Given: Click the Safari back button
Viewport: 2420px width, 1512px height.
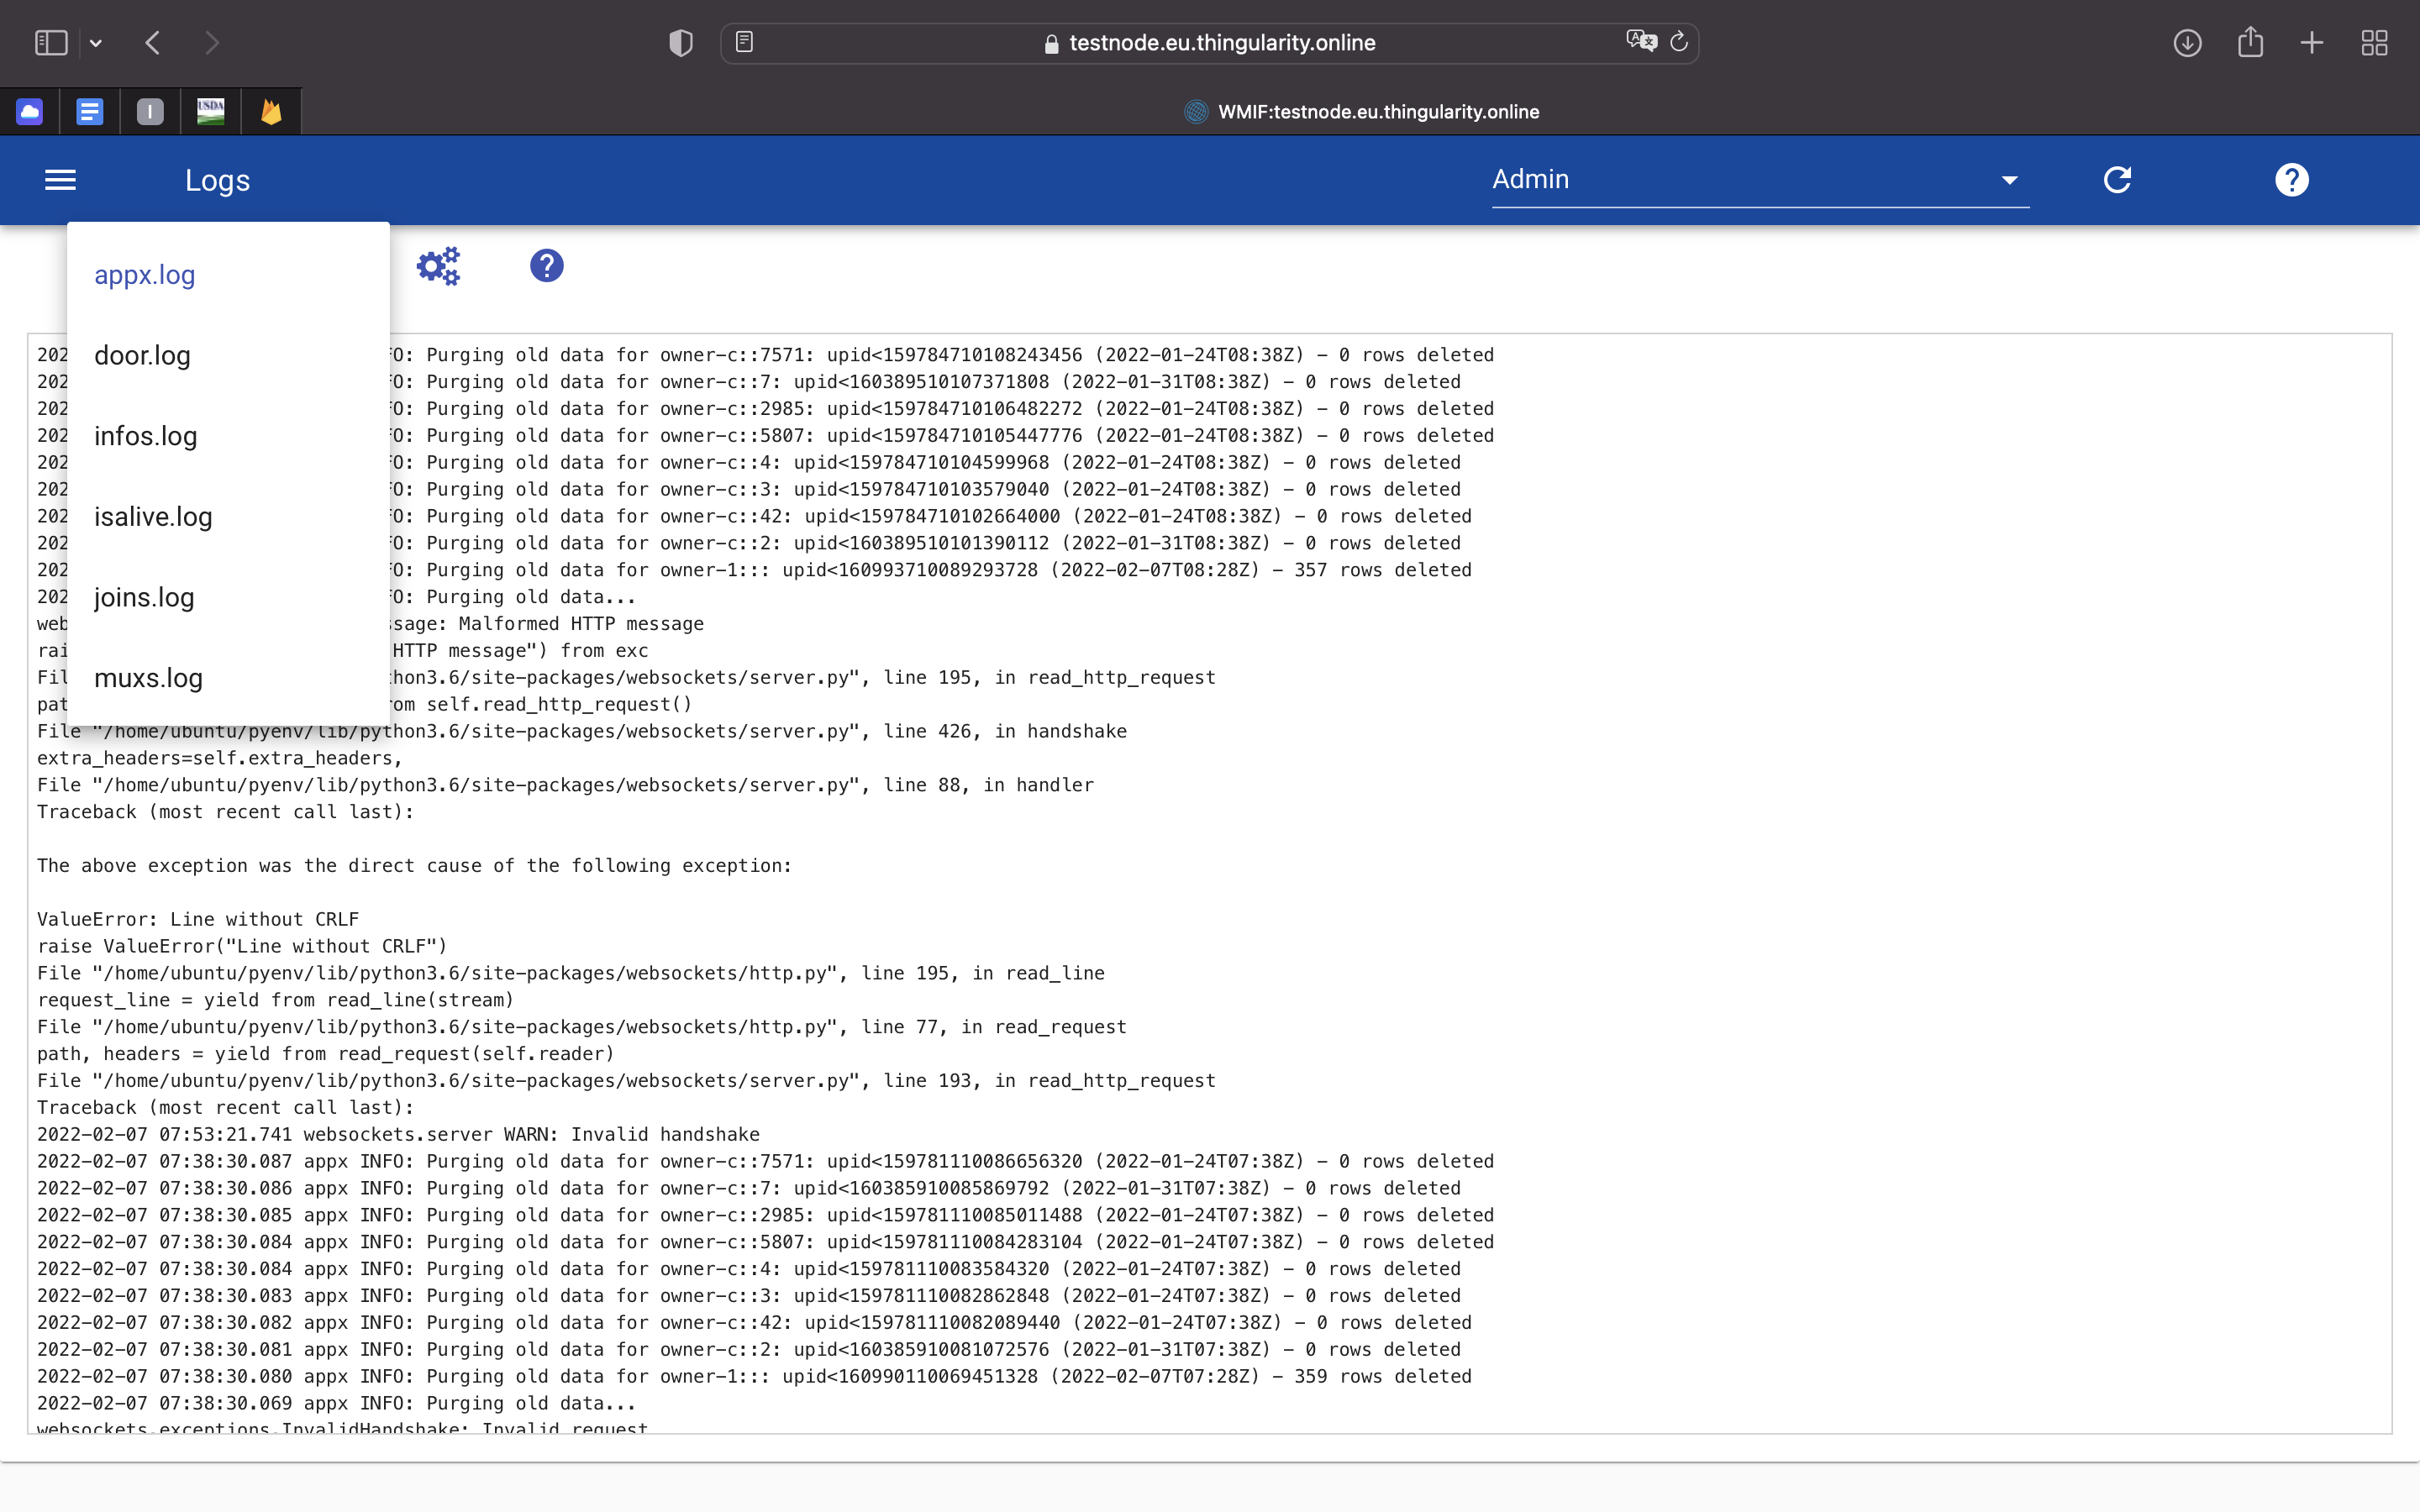Looking at the screenshot, I should coord(153,43).
